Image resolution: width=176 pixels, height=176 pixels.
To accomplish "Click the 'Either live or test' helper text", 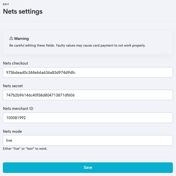I will click(x=25, y=149).
